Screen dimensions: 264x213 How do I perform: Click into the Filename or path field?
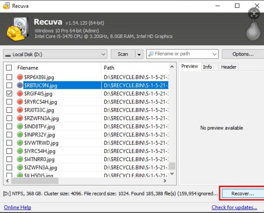(x=182, y=54)
